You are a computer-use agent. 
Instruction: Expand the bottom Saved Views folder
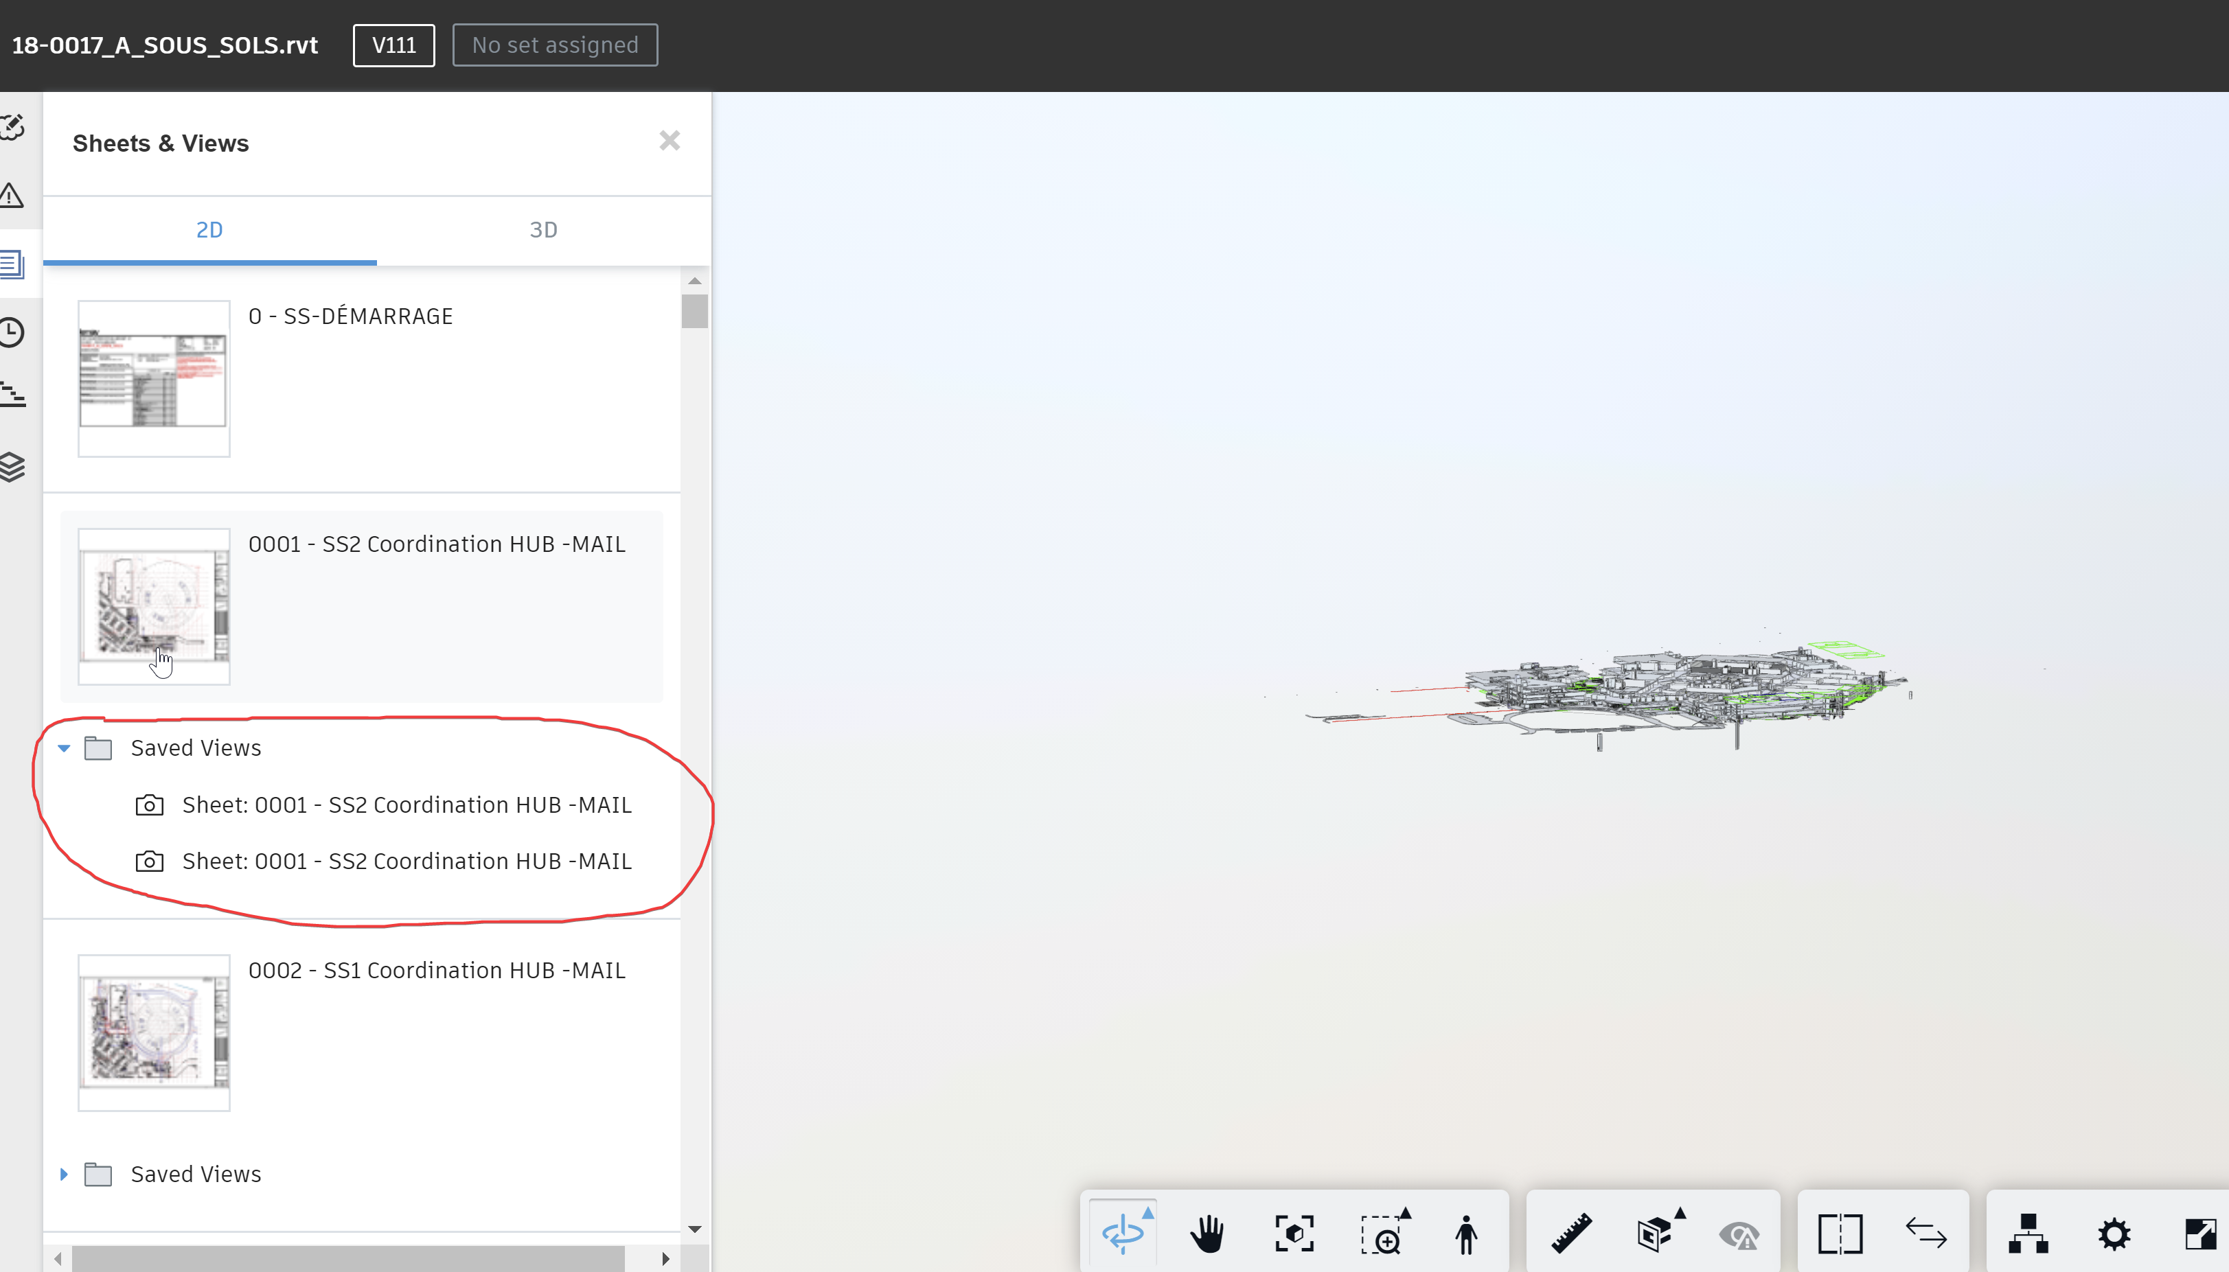(64, 1174)
